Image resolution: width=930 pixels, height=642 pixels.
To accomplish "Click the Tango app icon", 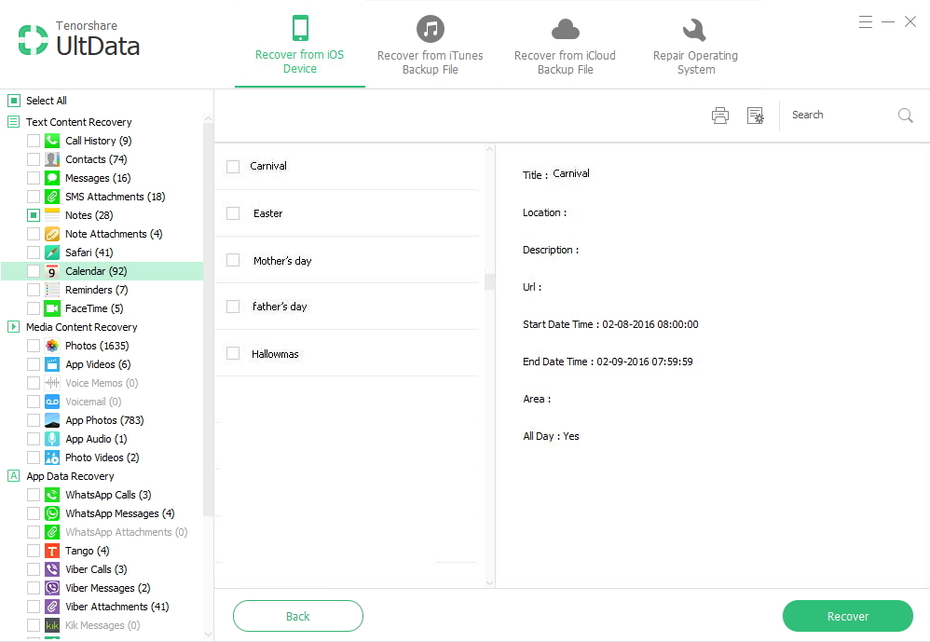I will pyautogui.click(x=52, y=551).
